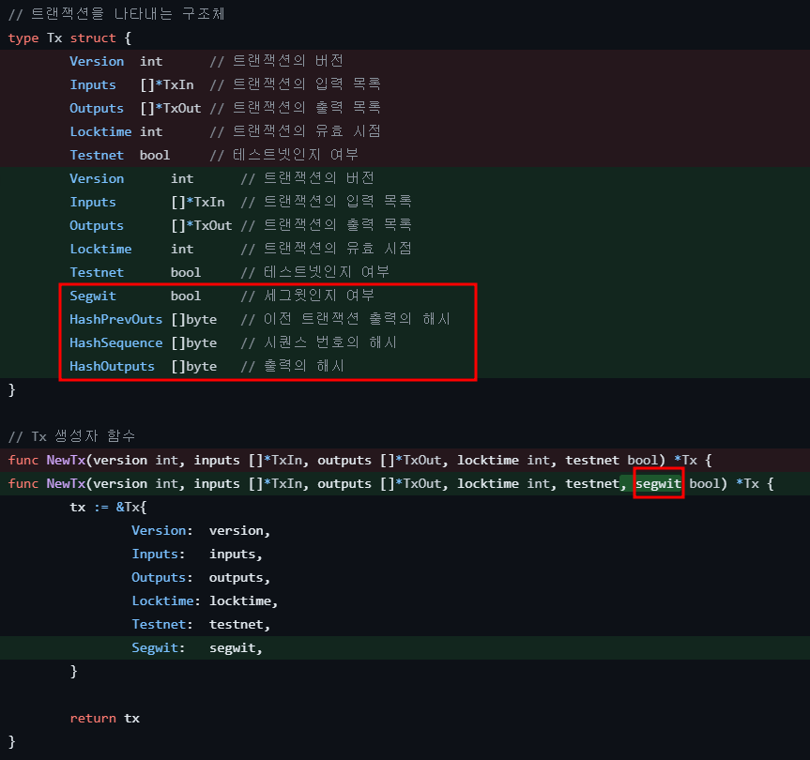Click the 'type' keyword before Tx
Image resolution: width=810 pixels, height=760 pixels.
(x=23, y=38)
